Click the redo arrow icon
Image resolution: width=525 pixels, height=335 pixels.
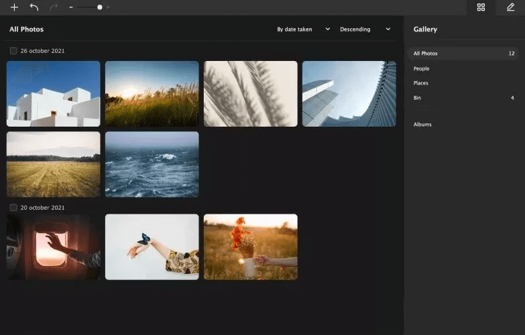(54, 7)
